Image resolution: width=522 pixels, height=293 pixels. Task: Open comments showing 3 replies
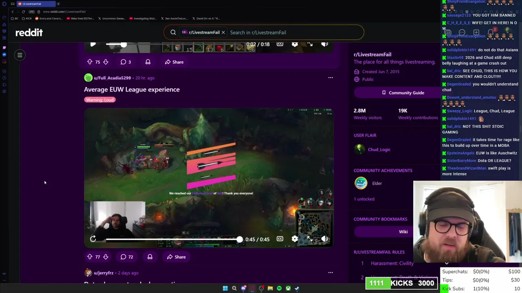(126, 62)
